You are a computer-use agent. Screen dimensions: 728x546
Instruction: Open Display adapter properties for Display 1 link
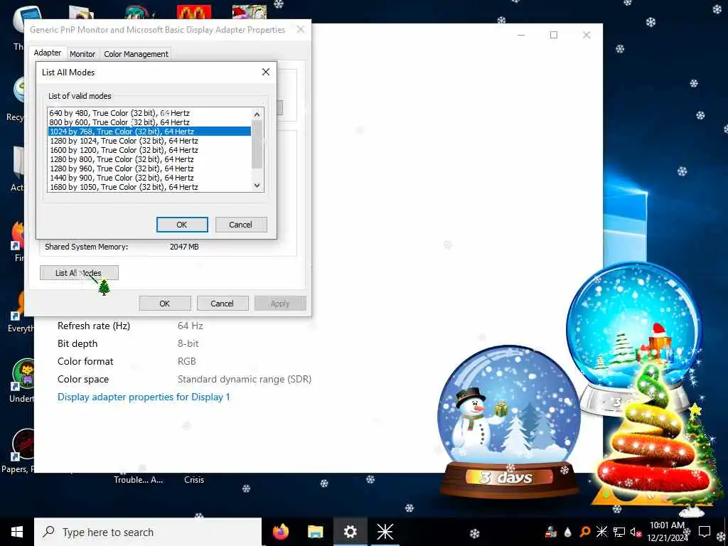click(x=144, y=397)
